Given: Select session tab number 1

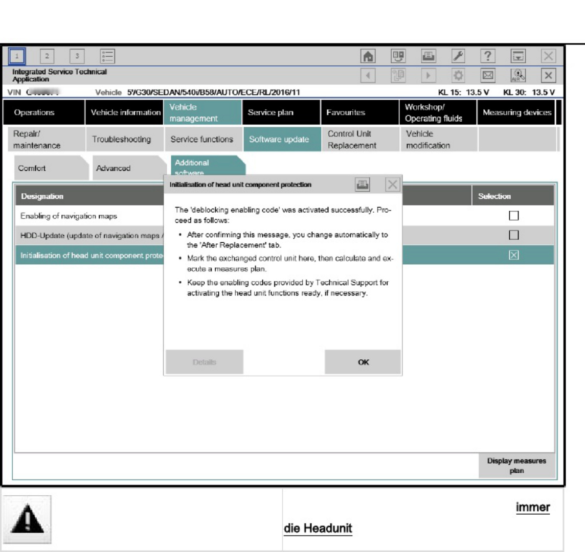Looking at the screenshot, I should coord(17,56).
